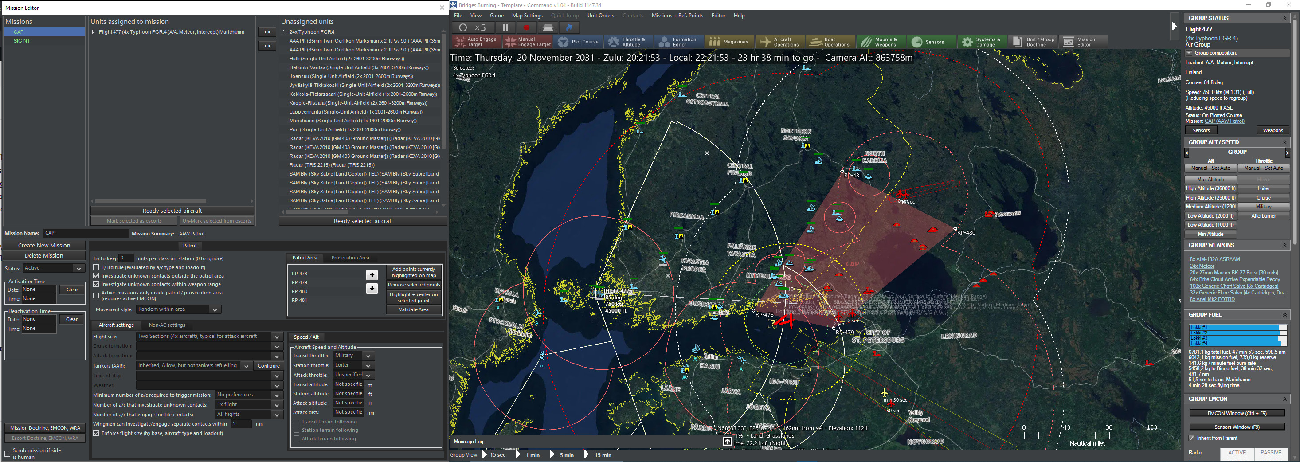Click inside the Mission Name text field
Viewport: 1300px width, 462px height.
click(x=85, y=233)
